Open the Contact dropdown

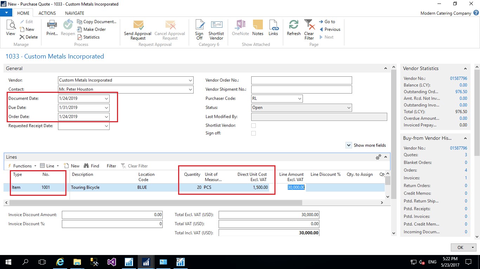pyautogui.click(x=190, y=89)
